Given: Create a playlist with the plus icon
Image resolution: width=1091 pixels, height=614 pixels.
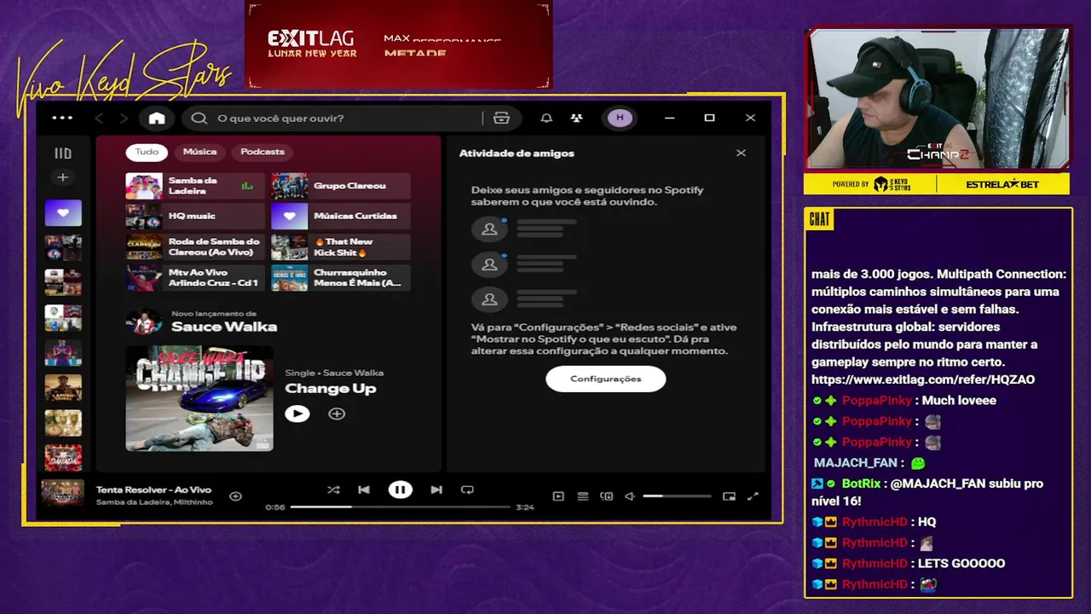Looking at the screenshot, I should click(x=62, y=177).
